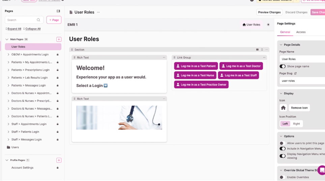The height and width of the screenshot is (181, 325).
Task: Click the Preview Changes button
Action: tap(269, 12)
